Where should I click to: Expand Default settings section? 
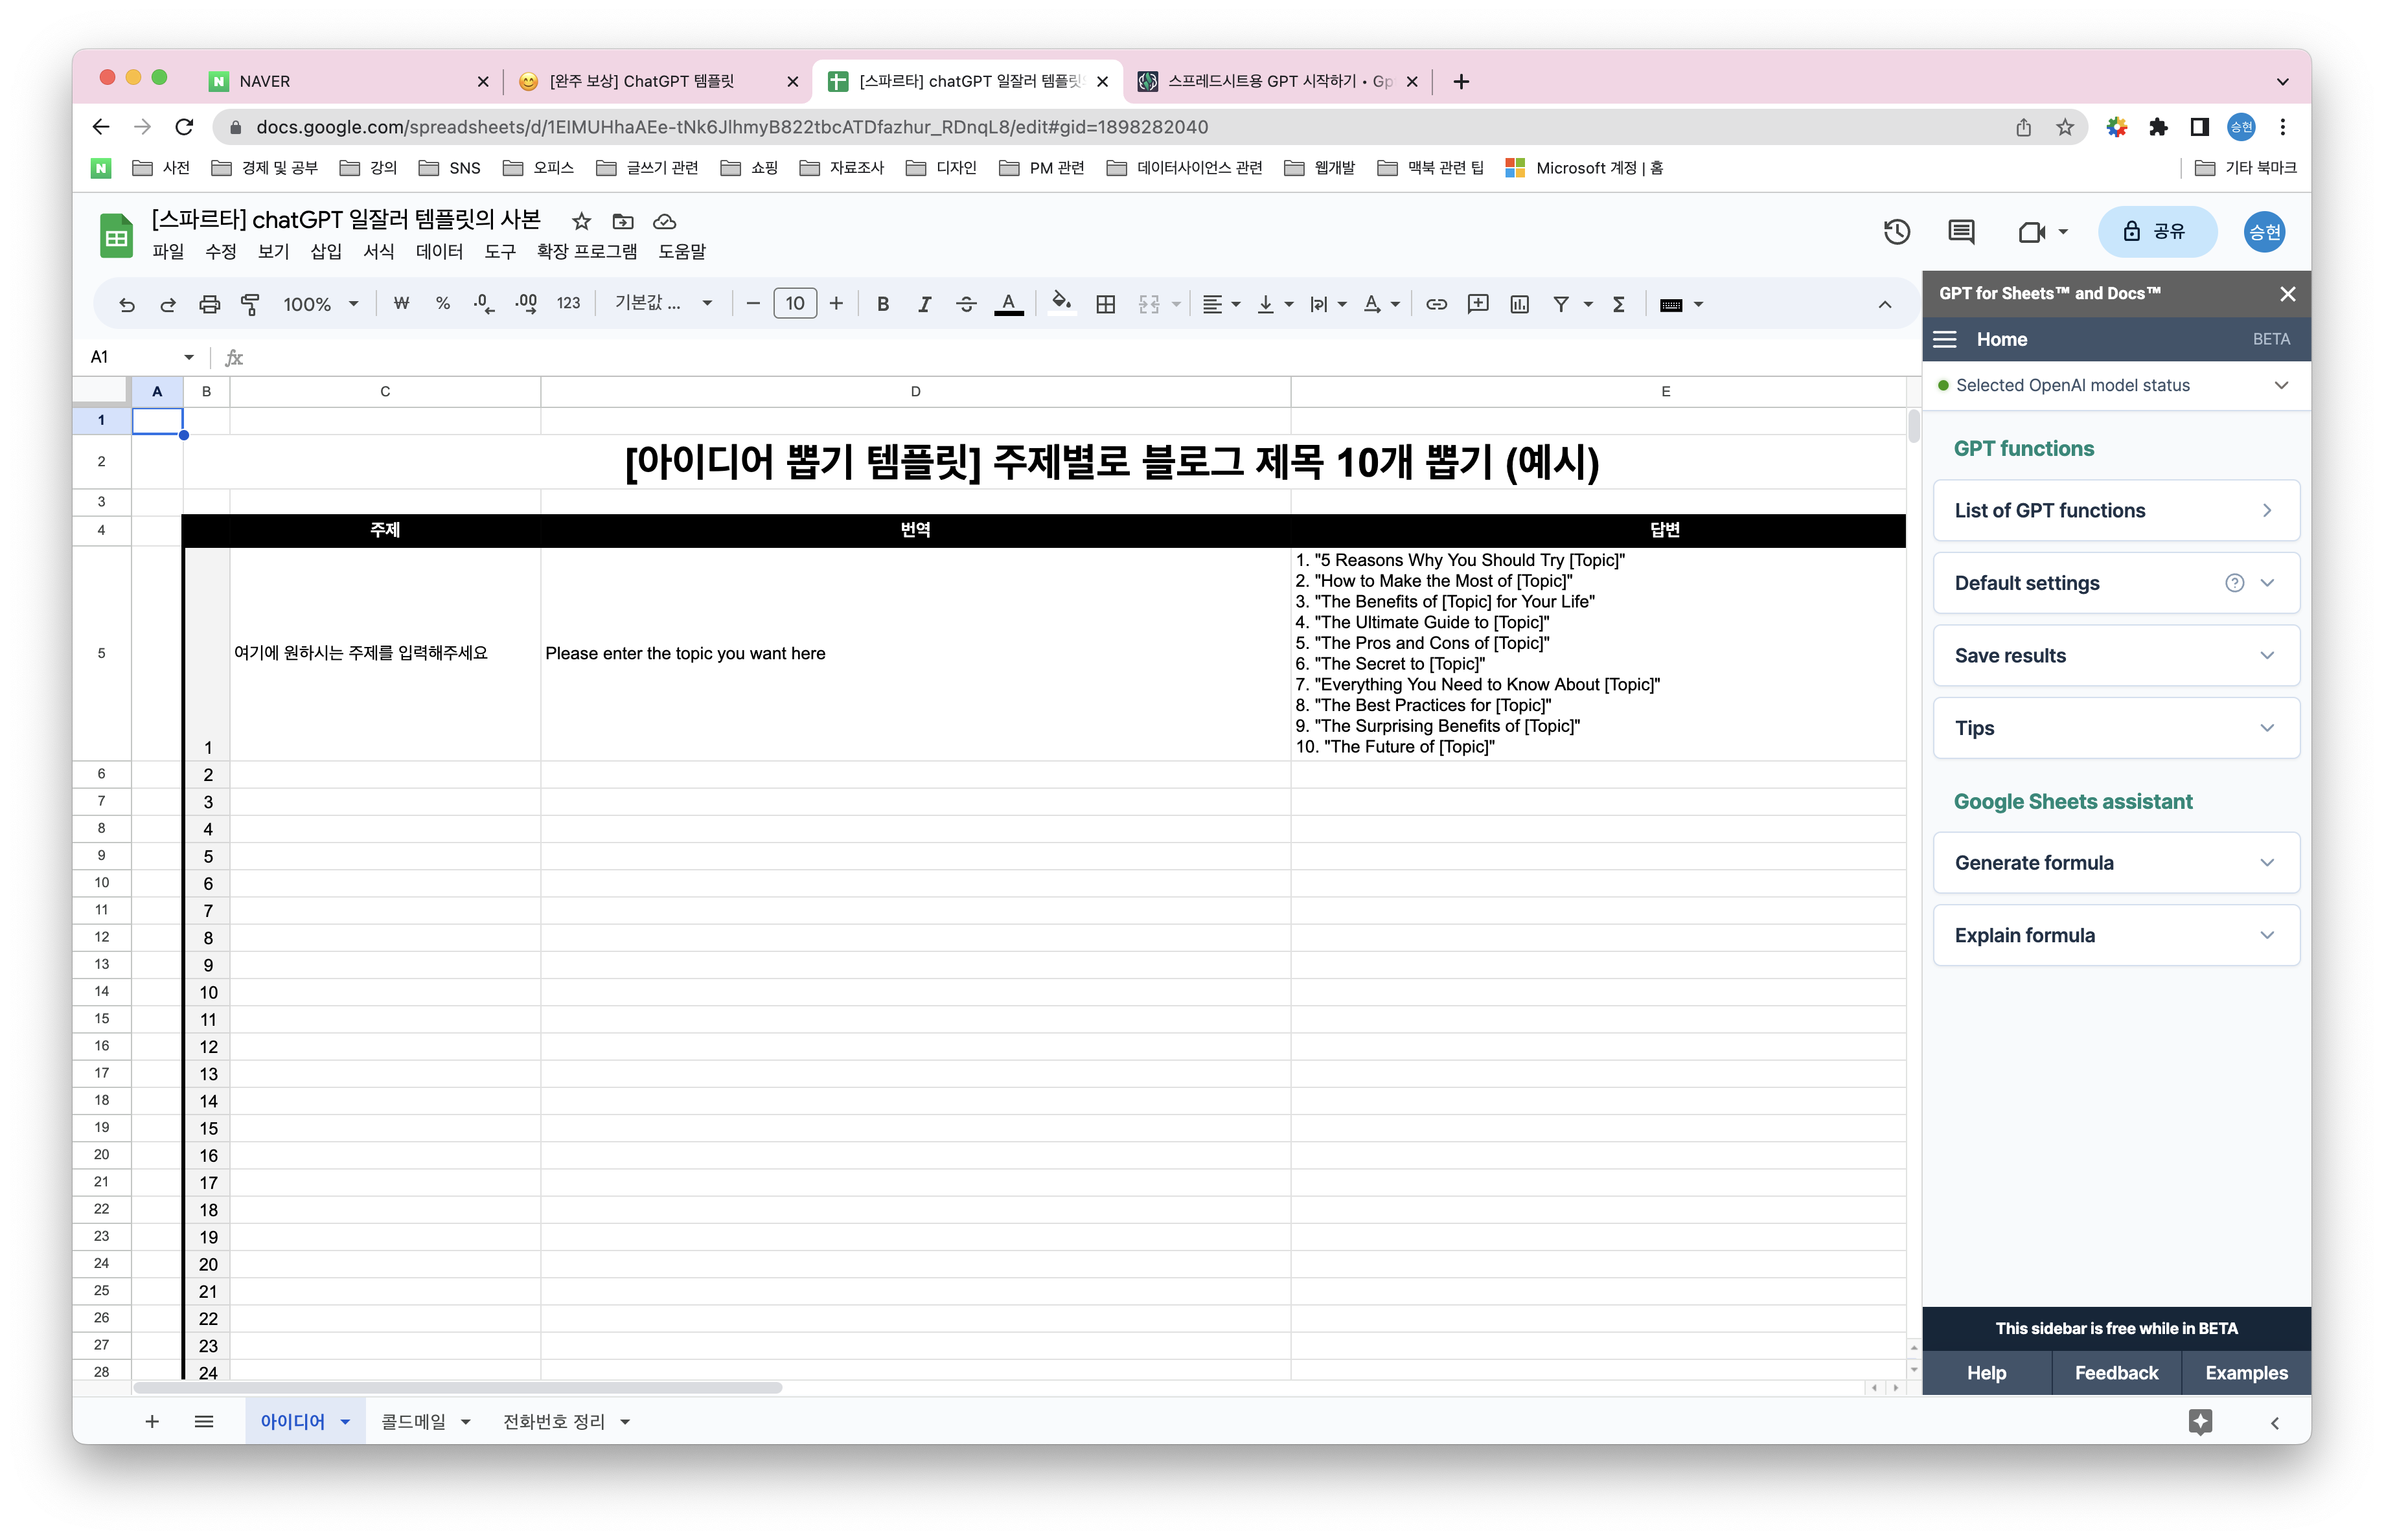coord(2116,583)
